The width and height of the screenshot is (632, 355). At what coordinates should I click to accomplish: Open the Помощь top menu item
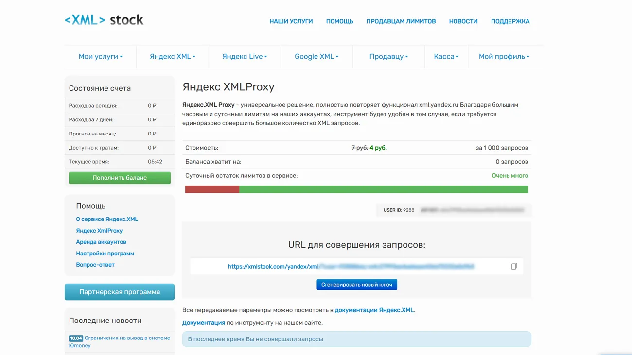click(x=339, y=21)
